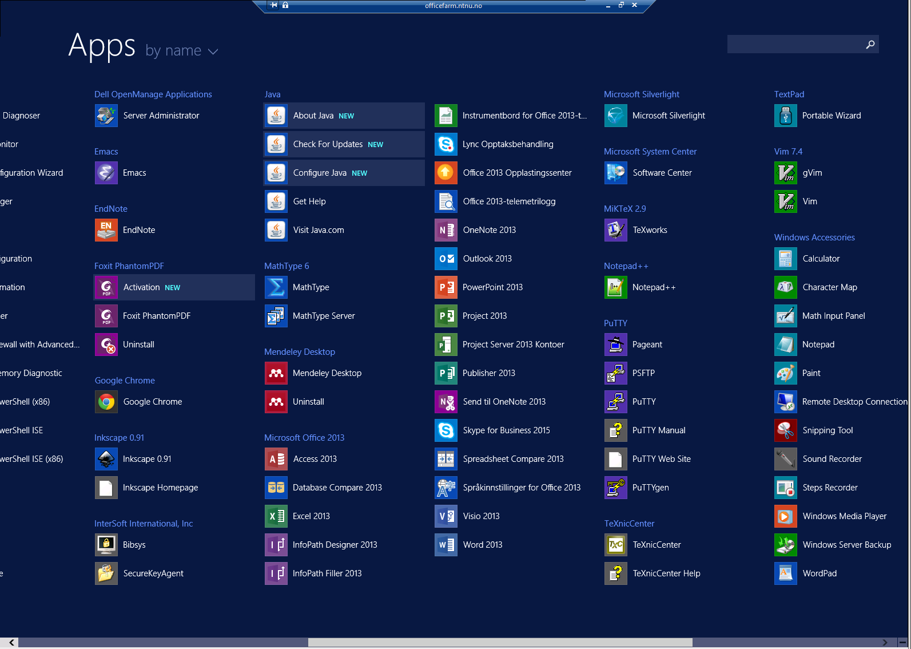The height and width of the screenshot is (649, 911).
Task: Open Outlook 2013 icon
Action: (446, 259)
